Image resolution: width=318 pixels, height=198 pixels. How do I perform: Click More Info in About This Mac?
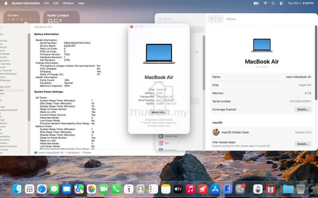click(159, 112)
